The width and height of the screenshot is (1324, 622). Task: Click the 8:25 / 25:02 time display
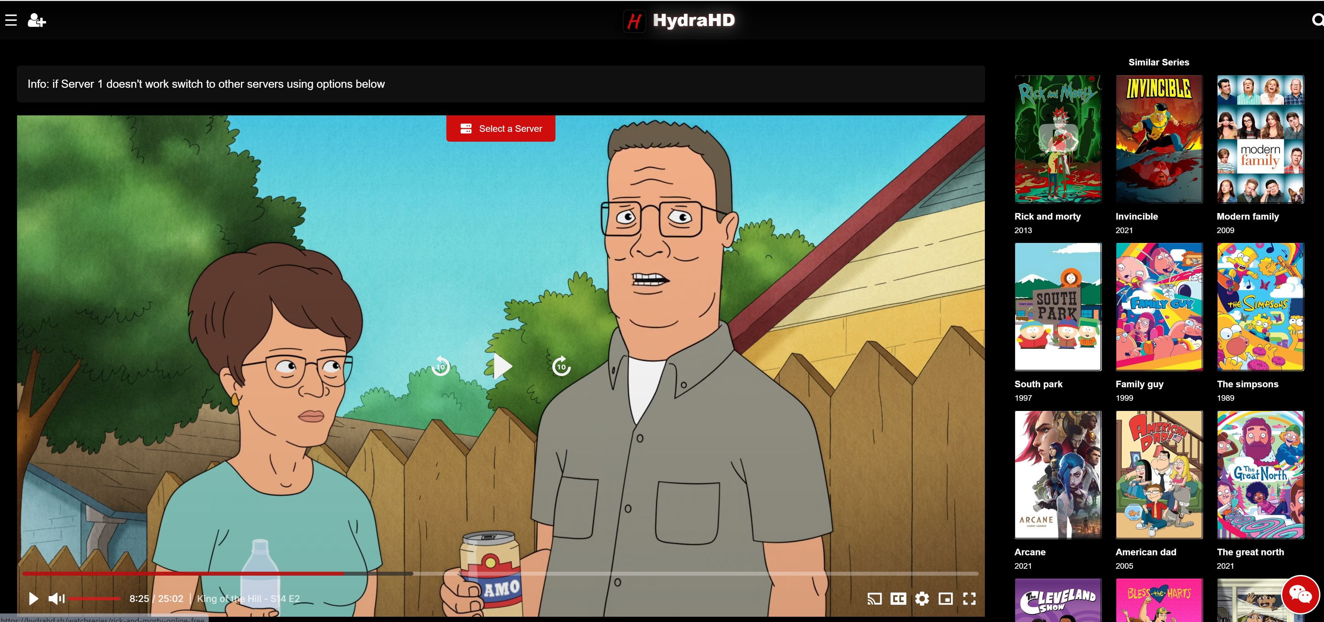tap(156, 598)
